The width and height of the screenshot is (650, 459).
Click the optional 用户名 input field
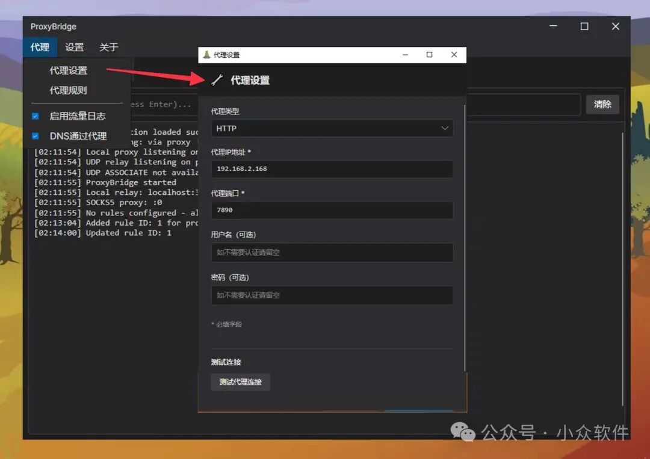tap(332, 253)
